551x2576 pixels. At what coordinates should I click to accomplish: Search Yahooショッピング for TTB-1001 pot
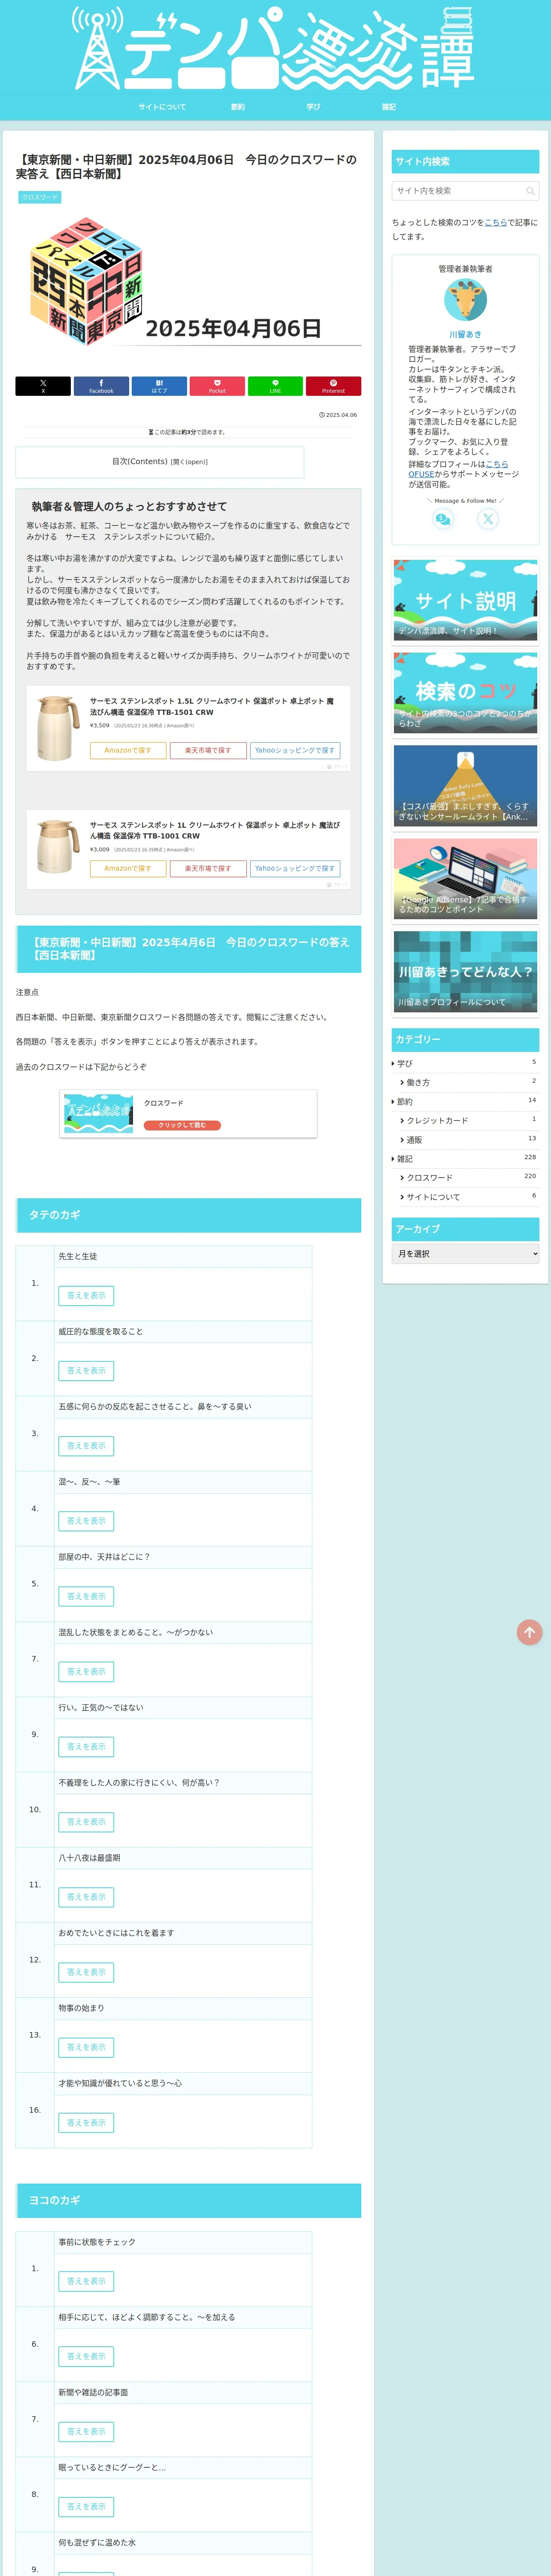tap(295, 868)
